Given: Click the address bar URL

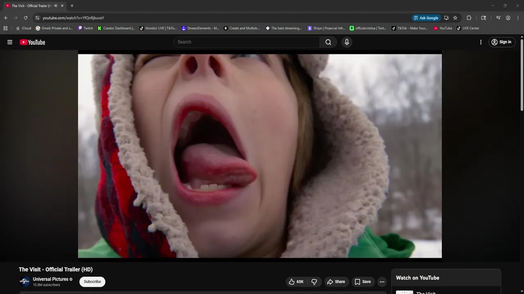Looking at the screenshot, I should 73,18.
